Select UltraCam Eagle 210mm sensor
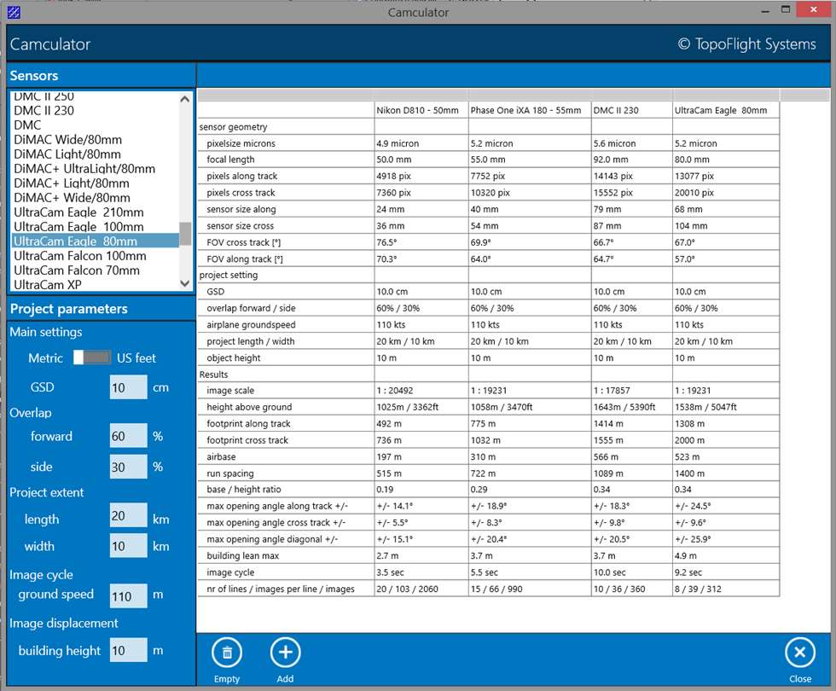 pyautogui.click(x=78, y=212)
